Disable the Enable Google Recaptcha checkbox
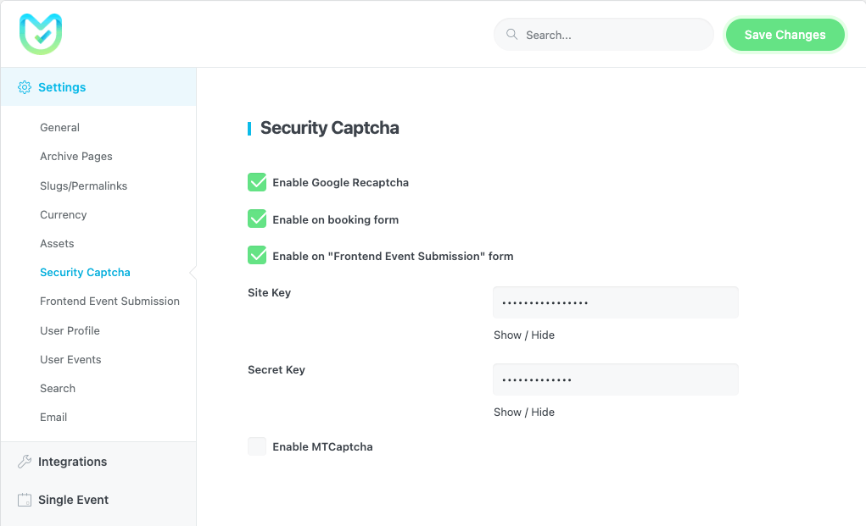 pyautogui.click(x=257, y=182)
